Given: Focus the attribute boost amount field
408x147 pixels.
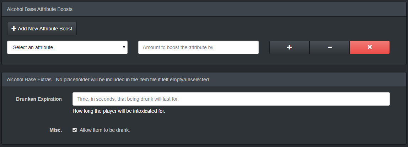Looking at the screenshot, I should 198,47.
